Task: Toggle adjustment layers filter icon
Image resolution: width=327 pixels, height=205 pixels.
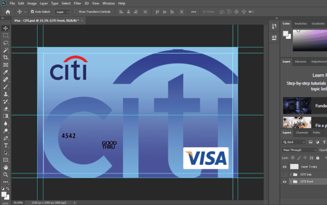Action: (317, 142)
